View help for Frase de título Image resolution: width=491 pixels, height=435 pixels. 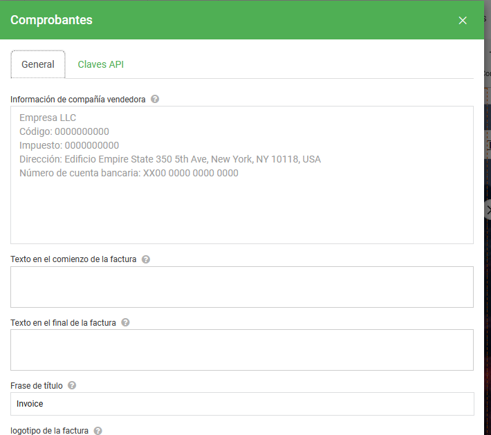pos(72,385)
